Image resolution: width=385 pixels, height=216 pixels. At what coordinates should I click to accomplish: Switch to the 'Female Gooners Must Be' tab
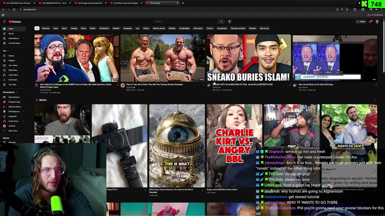click(90, 3)
